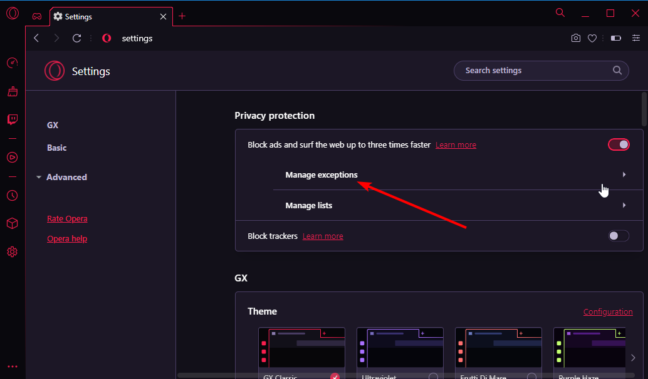The height and width of the screenshot is (379, 648).
Task: Click the search magnifier in Search settings
Action: [617, 70]
